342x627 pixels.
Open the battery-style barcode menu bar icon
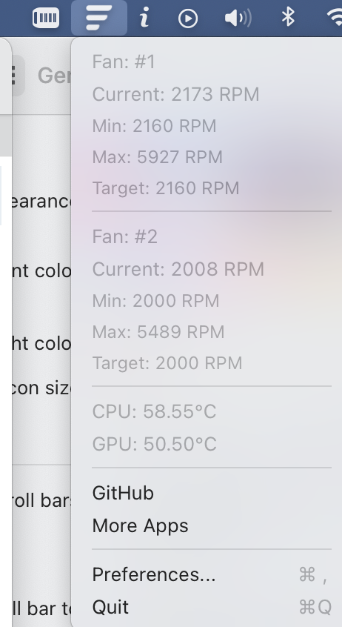click(x=46, y=18)
